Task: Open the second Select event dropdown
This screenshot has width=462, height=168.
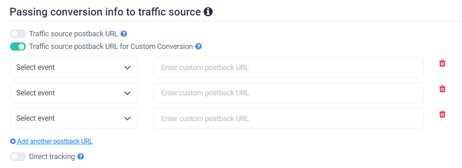Action: (73, 93)
